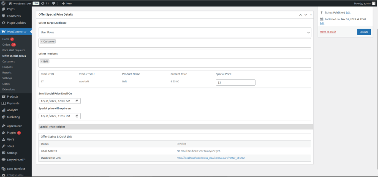This screenshot has width=378, height=177.
Task: Expand the User Roles target audience dropdown
Action: (174, 32)
